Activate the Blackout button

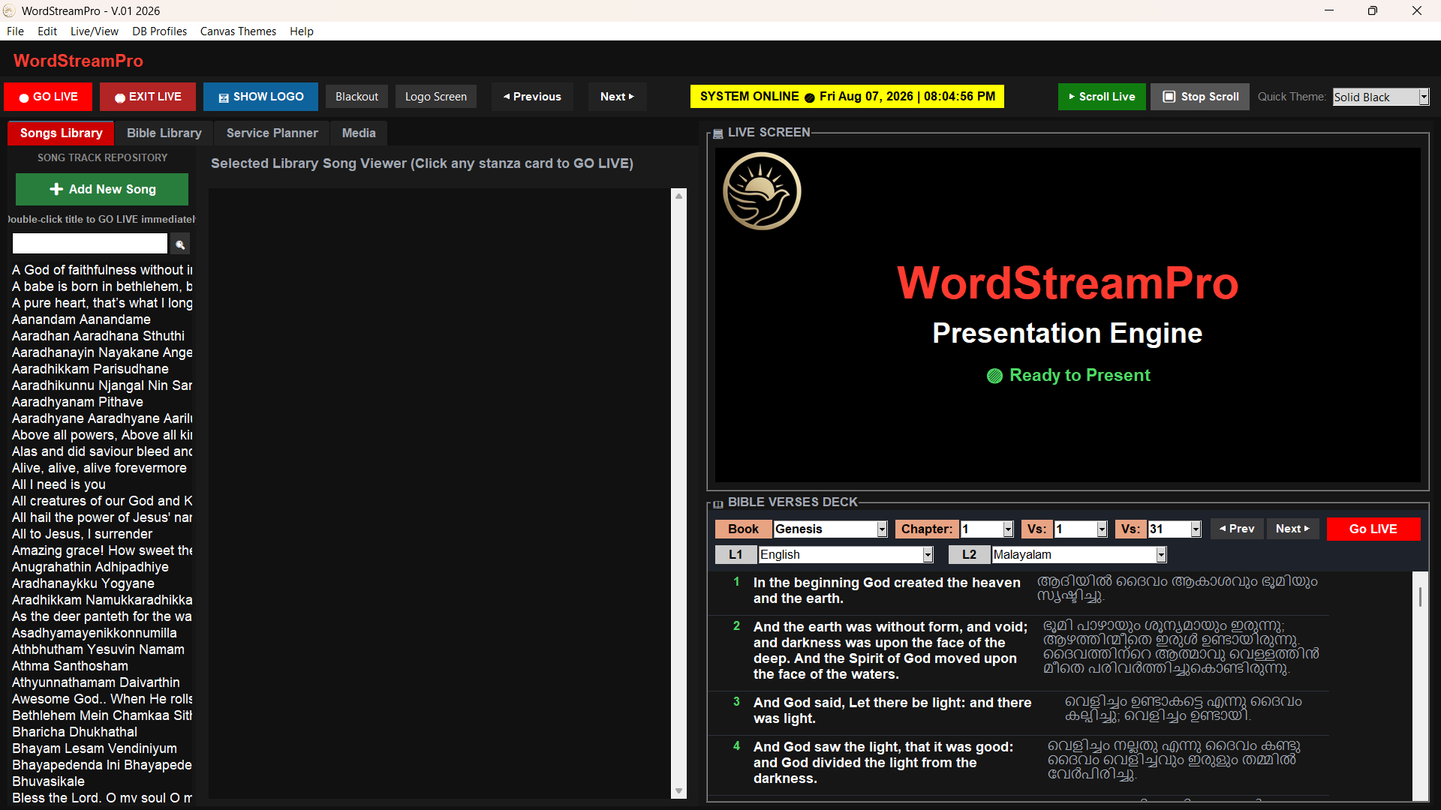click(356, 97)
